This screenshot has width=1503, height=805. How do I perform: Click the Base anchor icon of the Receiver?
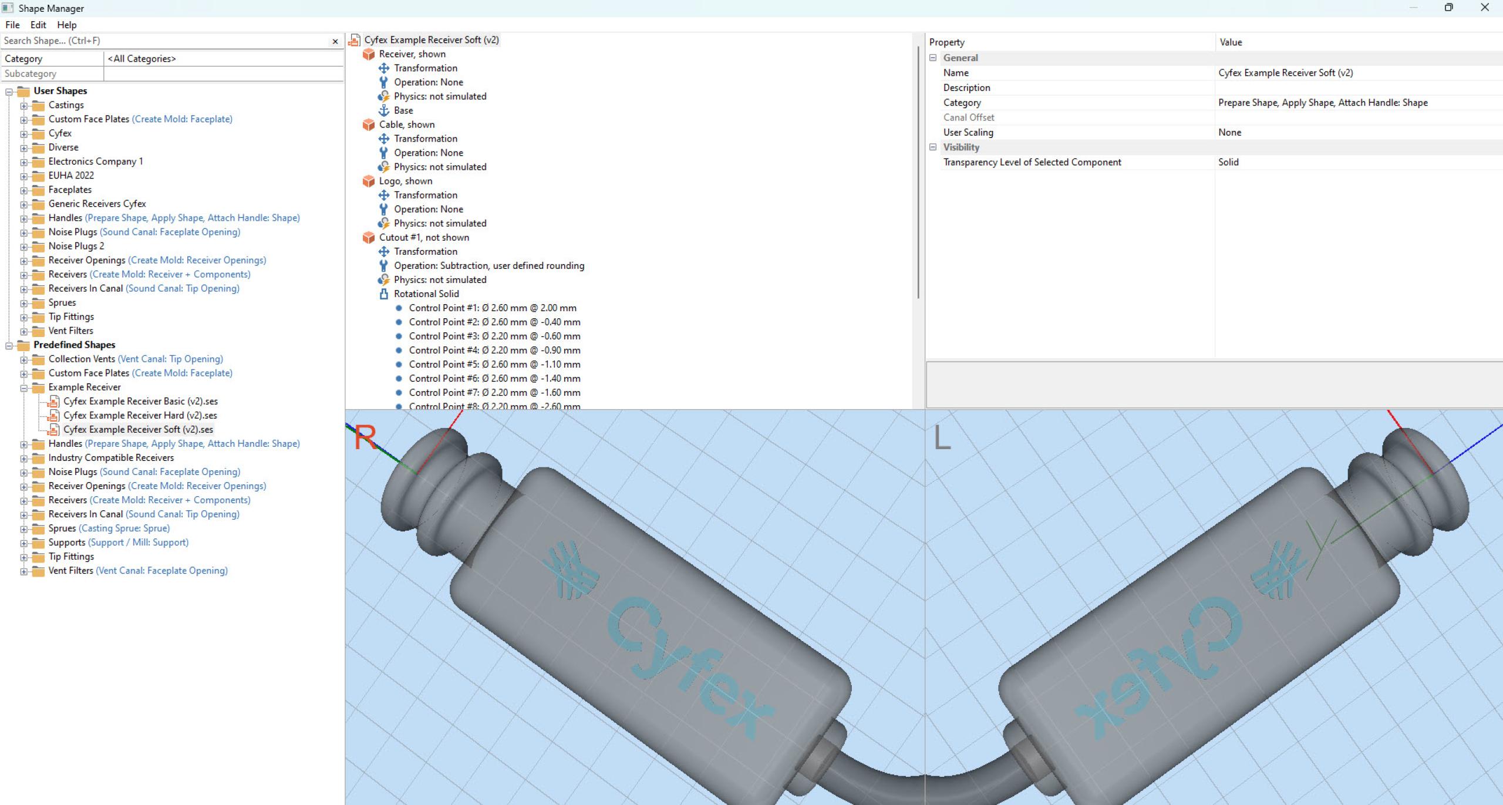tap(384, 110)
